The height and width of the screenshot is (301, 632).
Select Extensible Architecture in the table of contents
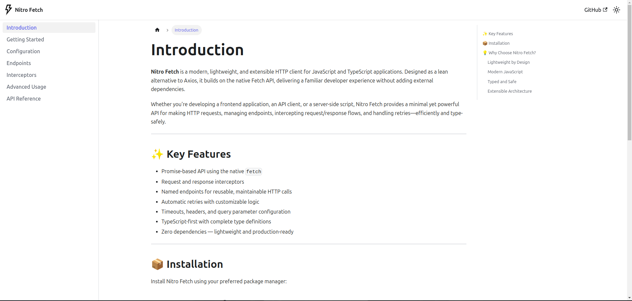(510, 91)
